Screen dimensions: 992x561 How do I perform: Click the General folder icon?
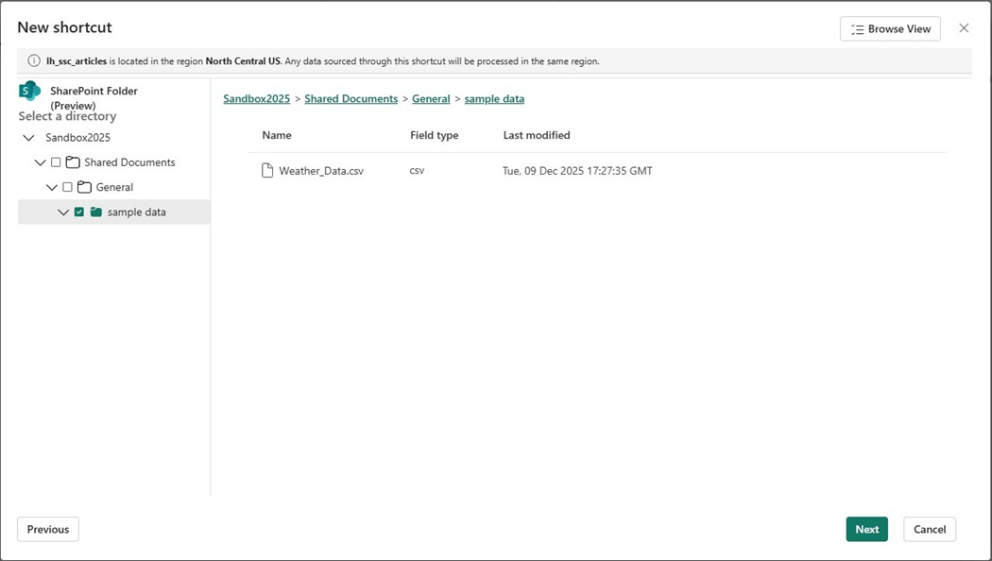coord(84,187)
